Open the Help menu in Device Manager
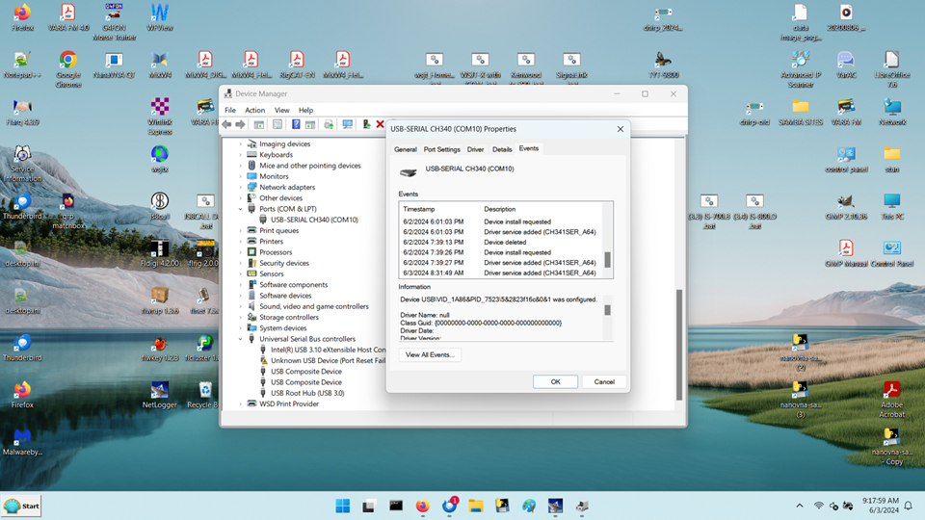Viewport: 925px width, 520px height. click(x=305, y=110)
